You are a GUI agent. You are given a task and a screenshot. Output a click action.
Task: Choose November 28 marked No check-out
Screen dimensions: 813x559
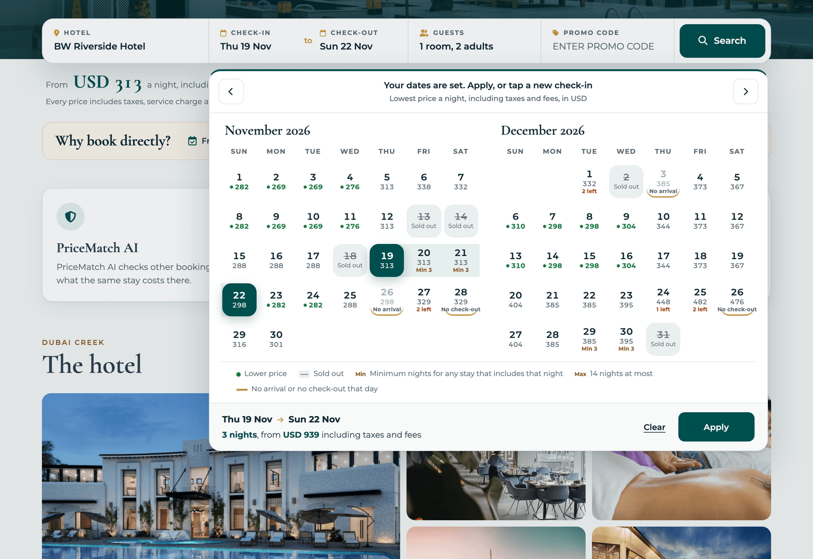(x=461, y=300)
